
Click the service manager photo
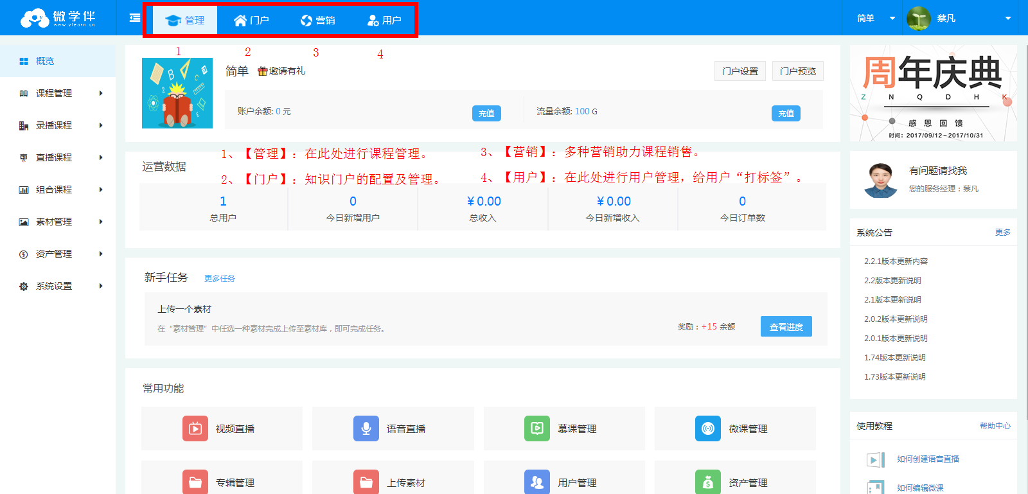pyautogui.click(x=880, y=181)
